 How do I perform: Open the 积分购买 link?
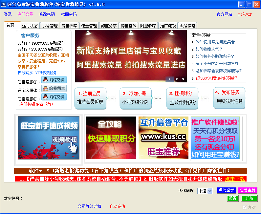pos(25,73)
